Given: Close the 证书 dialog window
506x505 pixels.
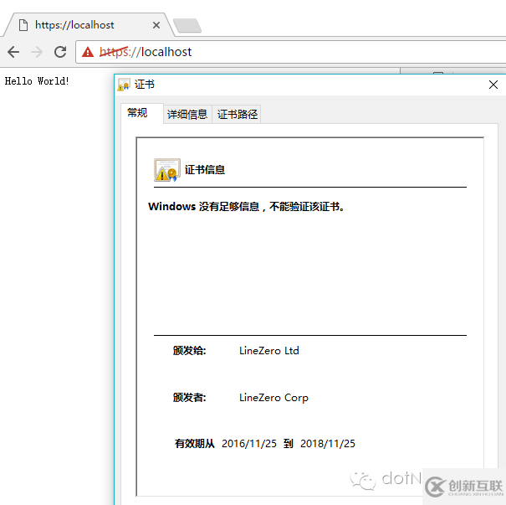Looking at the screenshot, I should (x=493, y=85).
